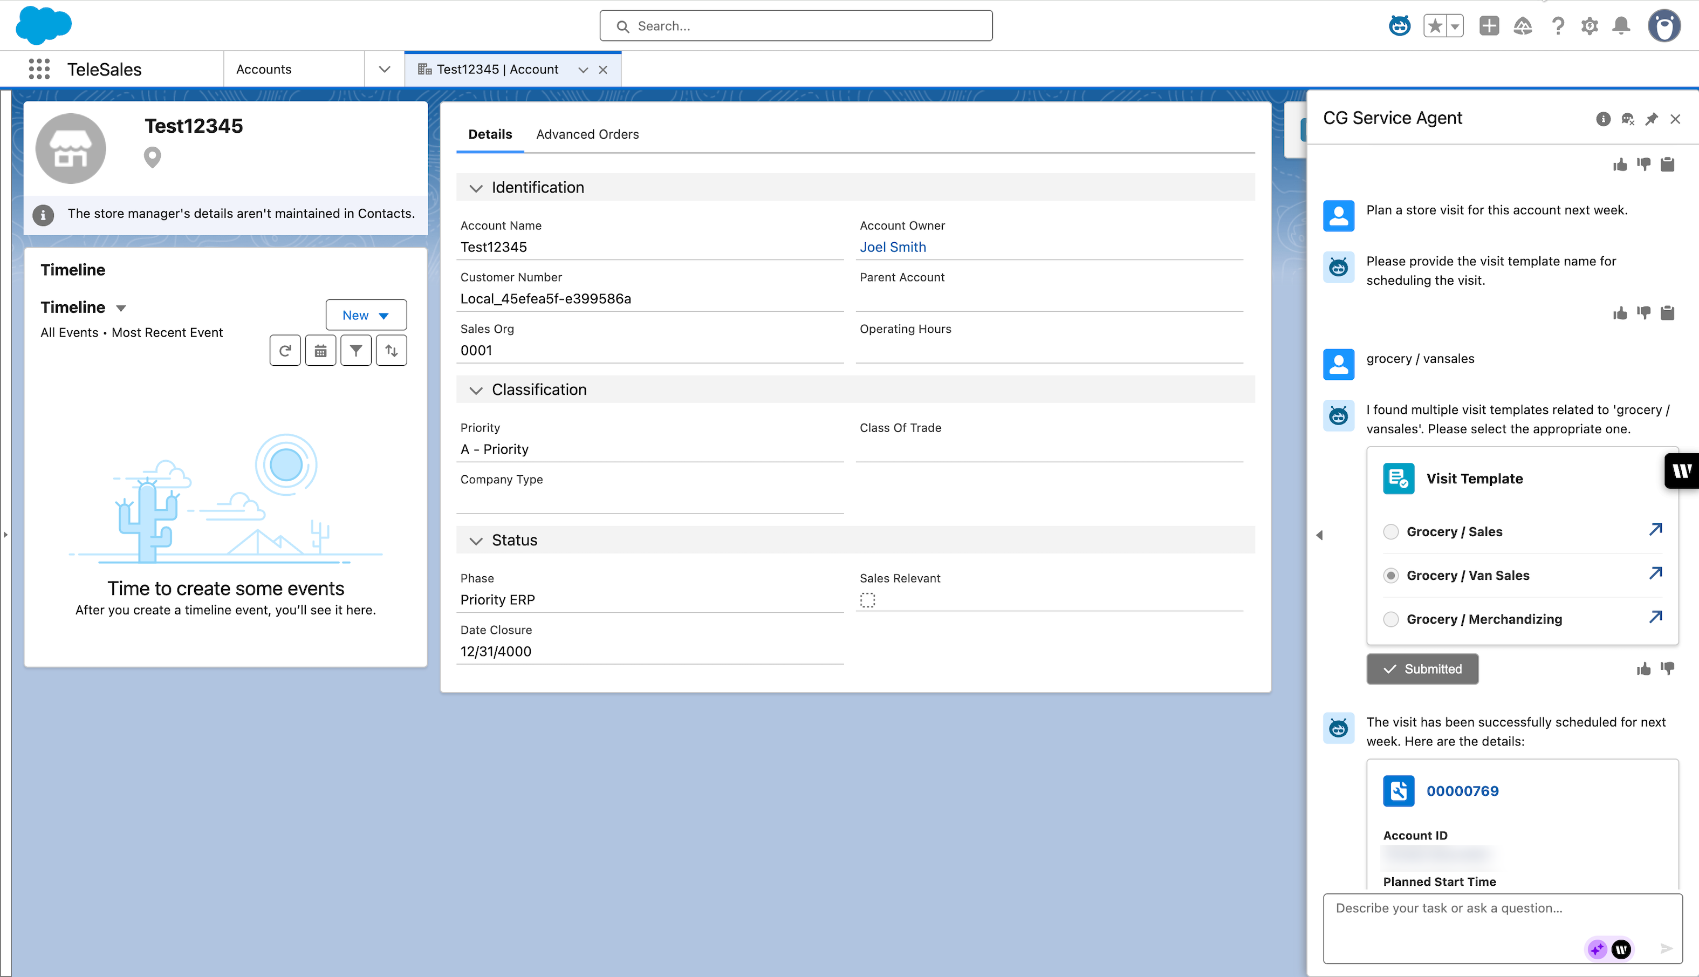This screenshot has height=977, width=1699.
Task: Click the visit record icon beside 00000769
Action: (1399, 791)
